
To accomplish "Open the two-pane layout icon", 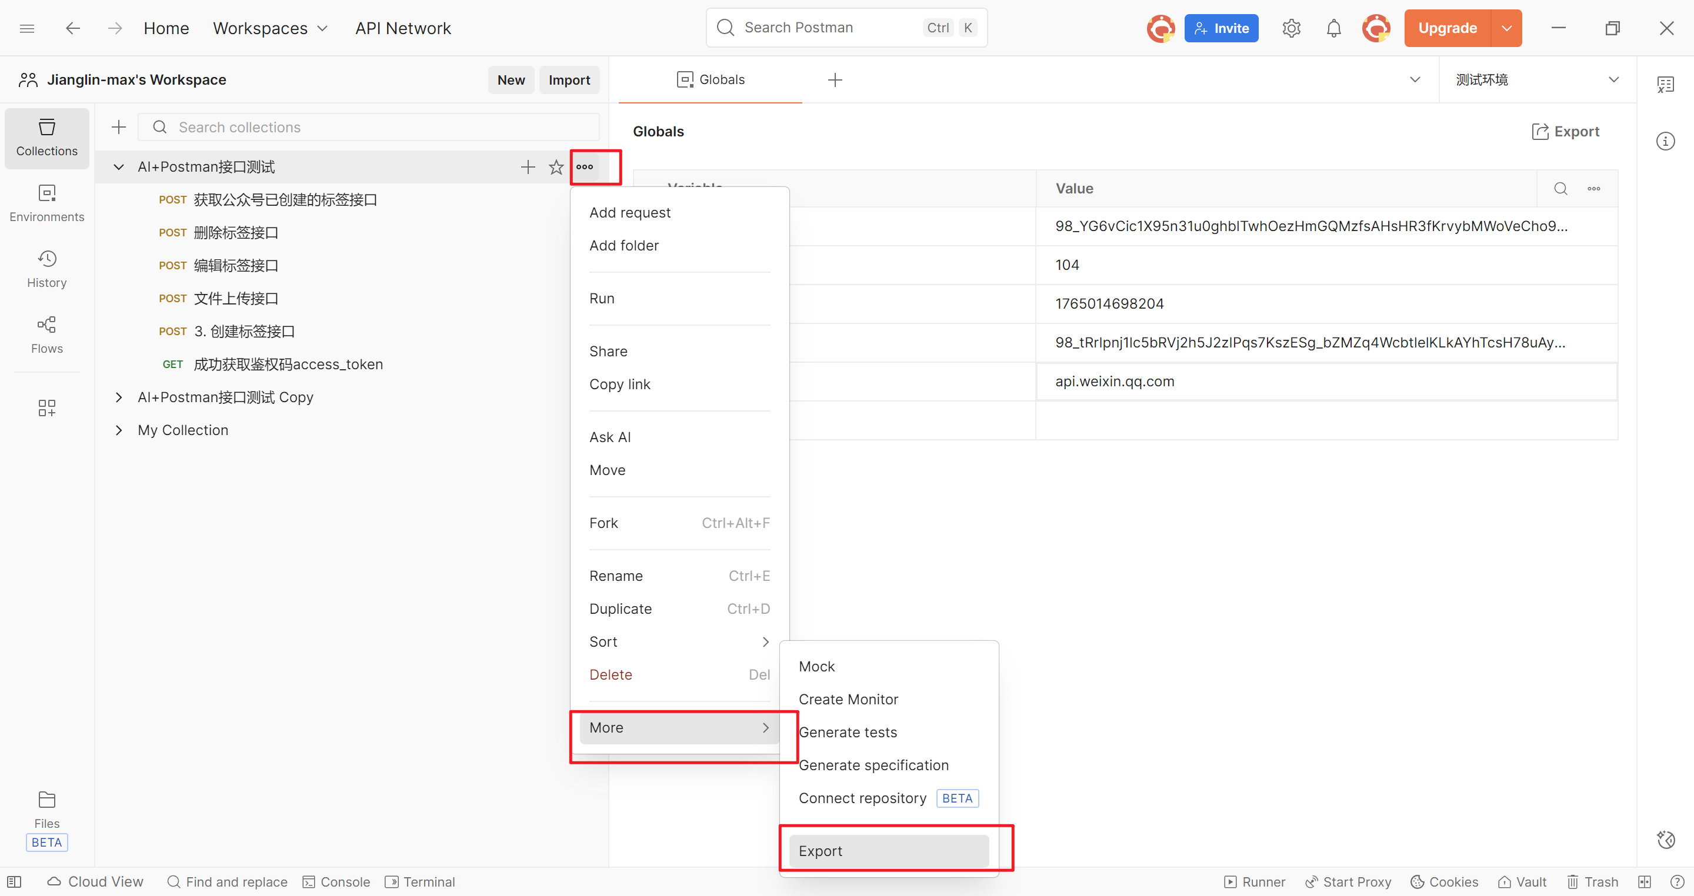I will 1645,882.
